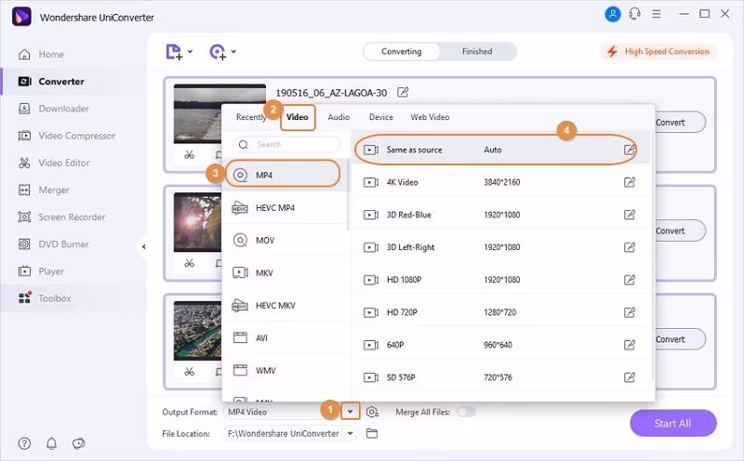The width and height of the screenshot is (744, 461).
Task: Select the third video city thumbnail
Action: [197, 331]
